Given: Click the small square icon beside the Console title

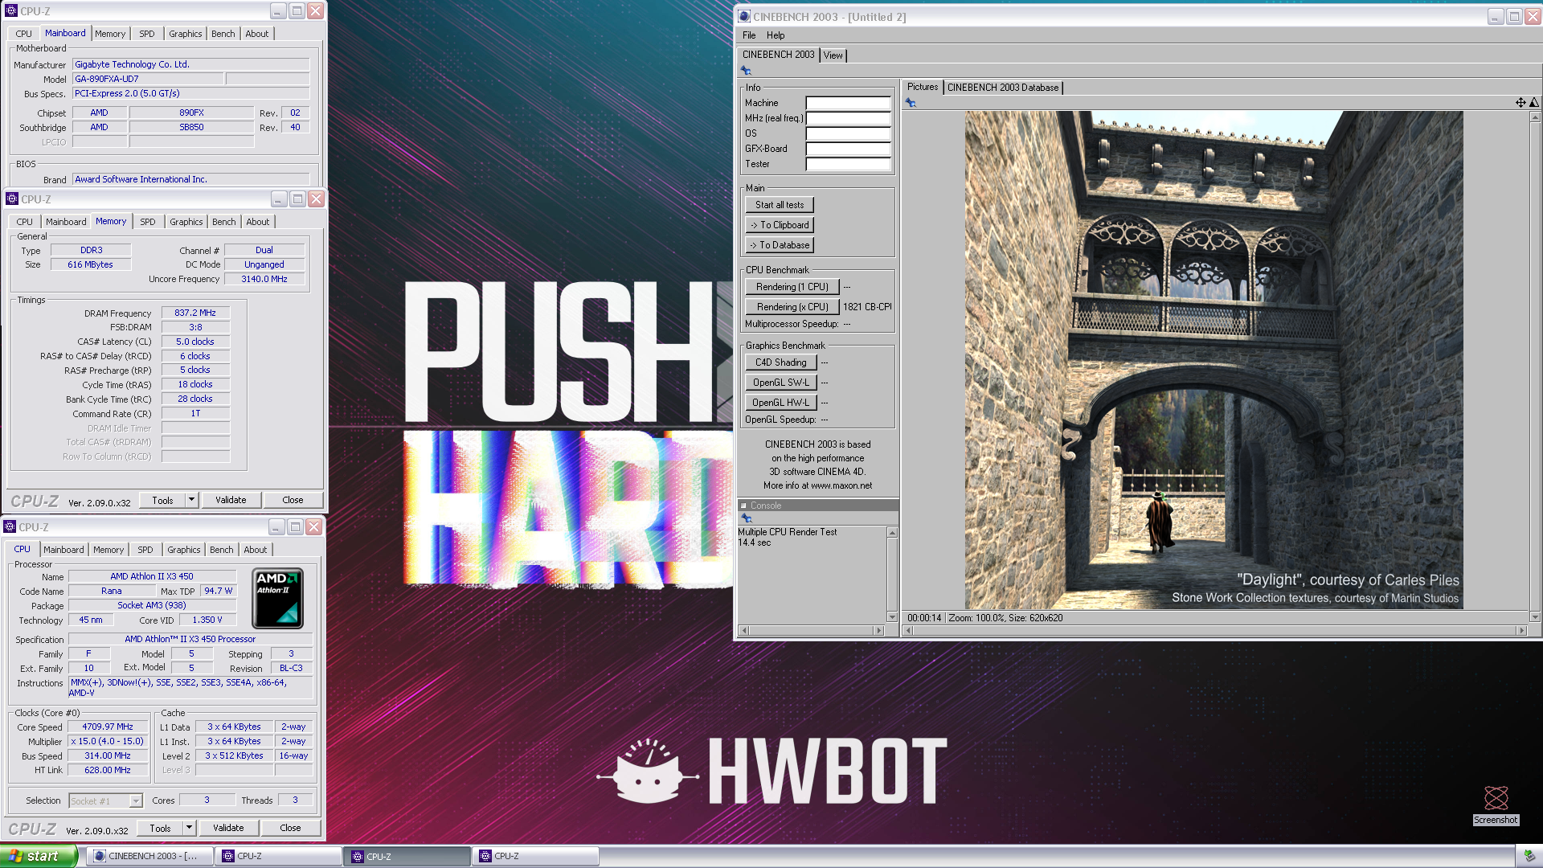Looking at the screenshot, I should (x=743, y=506).
